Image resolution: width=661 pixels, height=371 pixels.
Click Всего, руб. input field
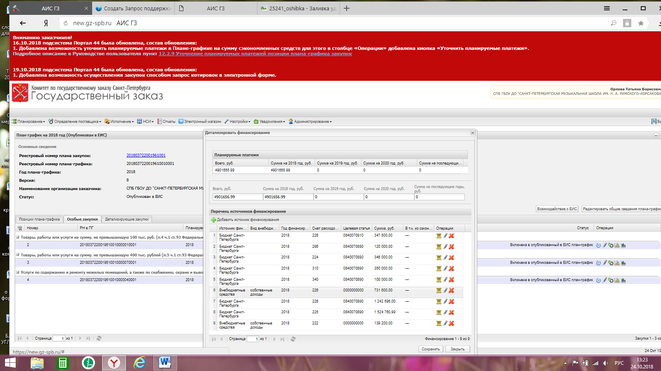(x=238, y=197)
